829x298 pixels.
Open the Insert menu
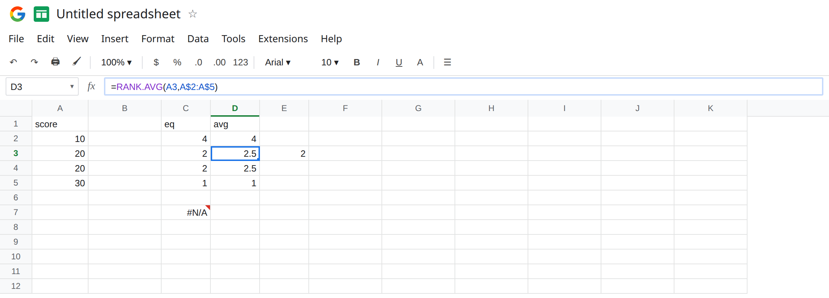[115, 39]
